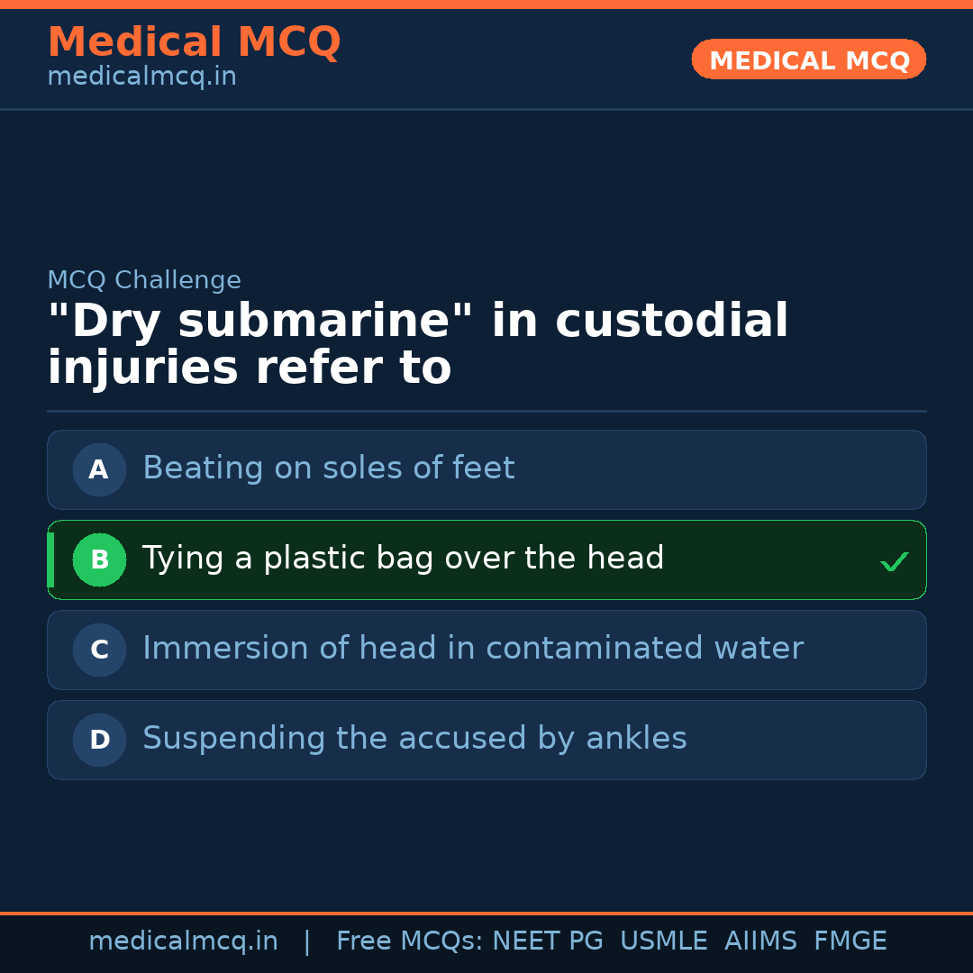Select answer "Beating on soles of feet"

point(329,468)
